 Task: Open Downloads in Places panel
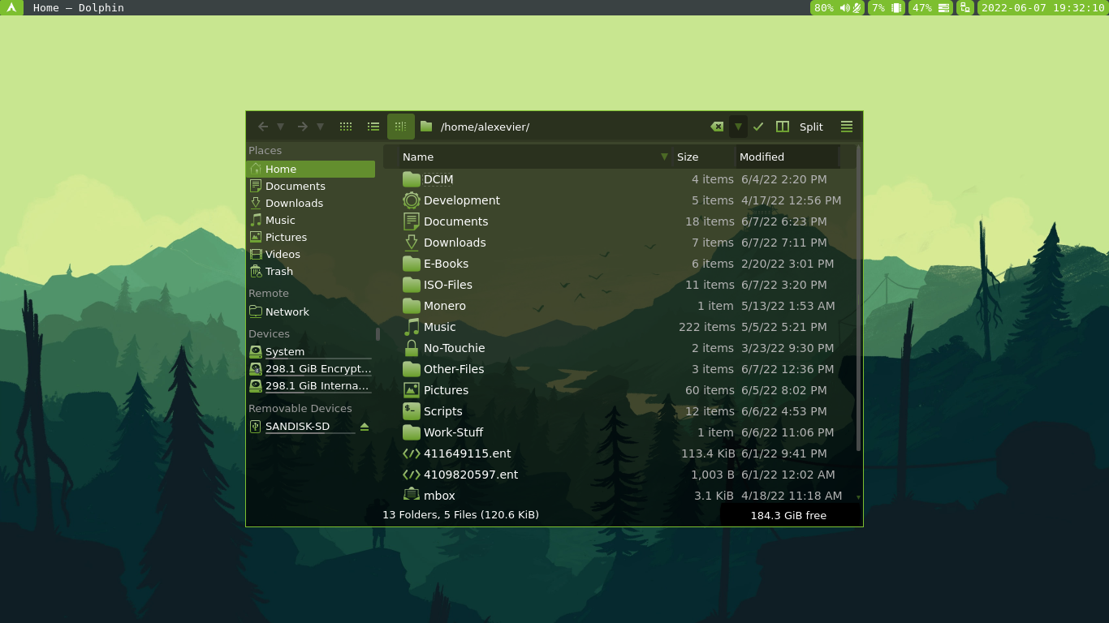310,203
